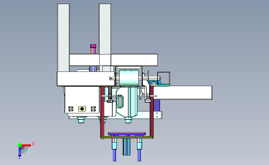
Task: Click the red X axis arrow on the triad
Action: [x=26, y=145]
